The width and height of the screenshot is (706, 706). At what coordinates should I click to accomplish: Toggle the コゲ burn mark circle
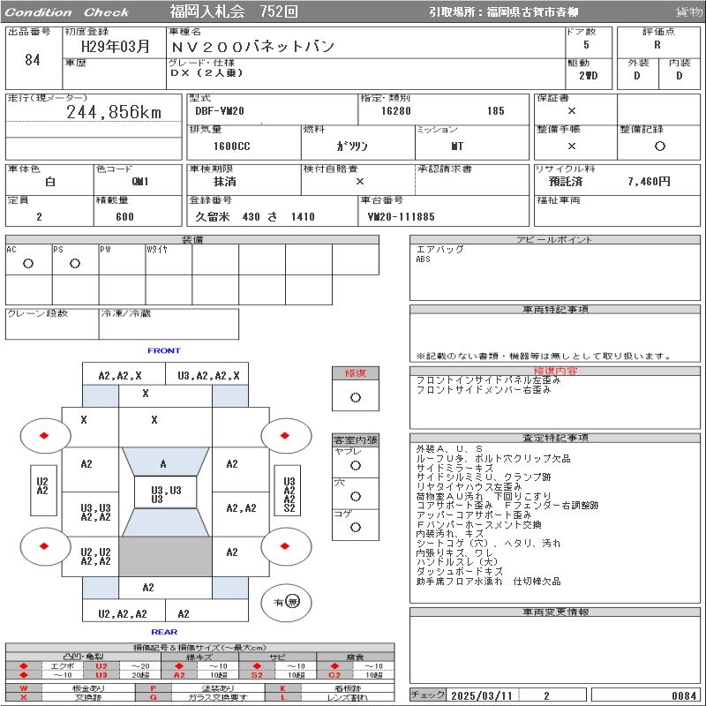pyautogui.click(x=356, y=528)
